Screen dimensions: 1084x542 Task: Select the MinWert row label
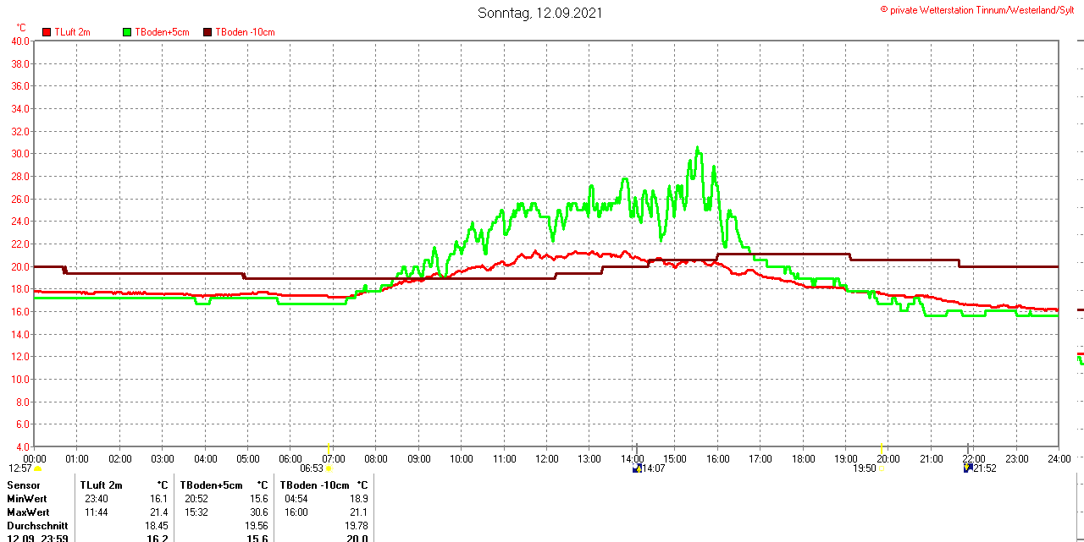coord(28,499)
